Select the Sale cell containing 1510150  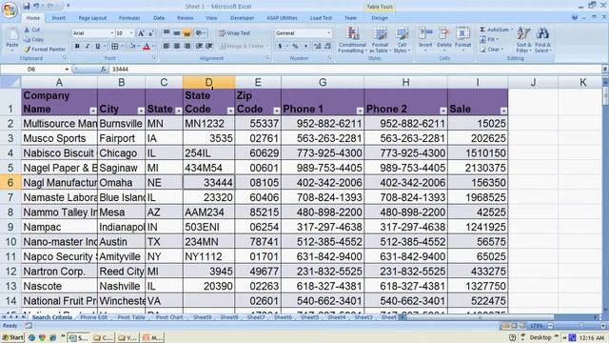coord(478,153)
